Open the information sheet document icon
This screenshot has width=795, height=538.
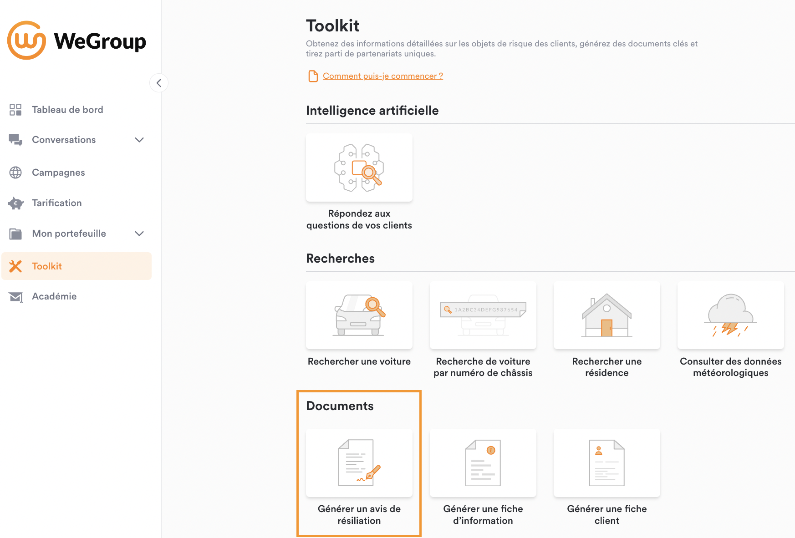tap(483, 463)
